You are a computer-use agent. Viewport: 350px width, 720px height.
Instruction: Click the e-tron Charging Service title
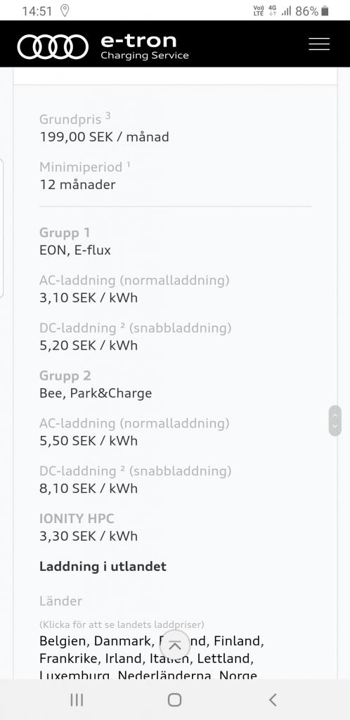pos(145,47)
